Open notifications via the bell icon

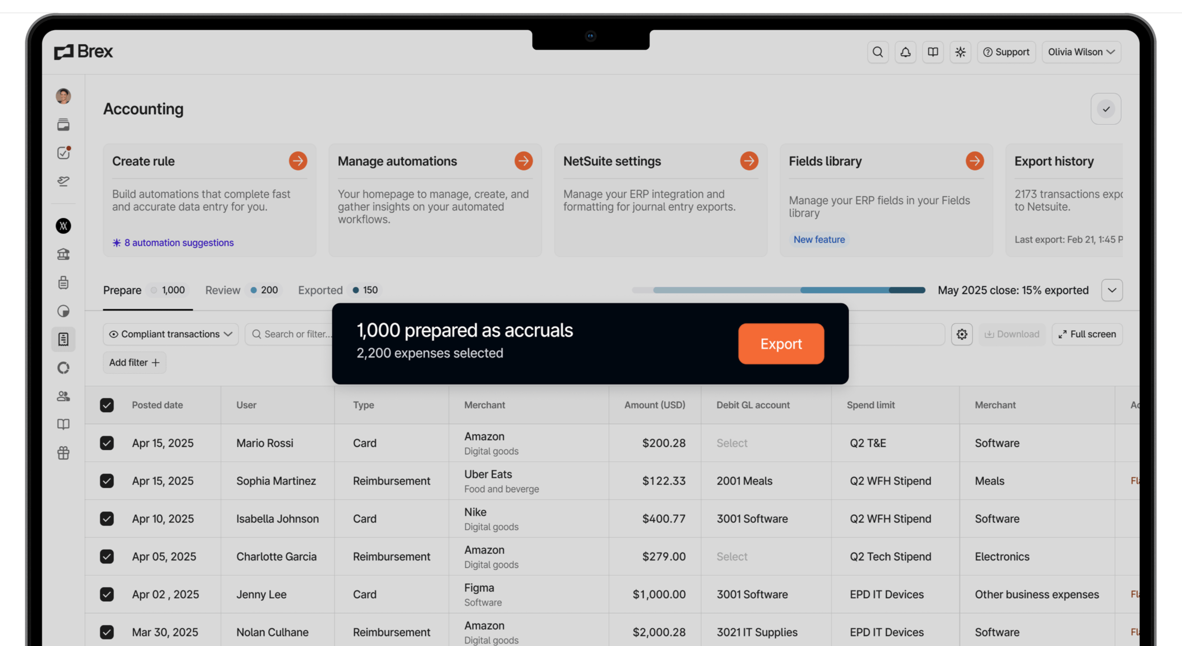pos(905,52)
